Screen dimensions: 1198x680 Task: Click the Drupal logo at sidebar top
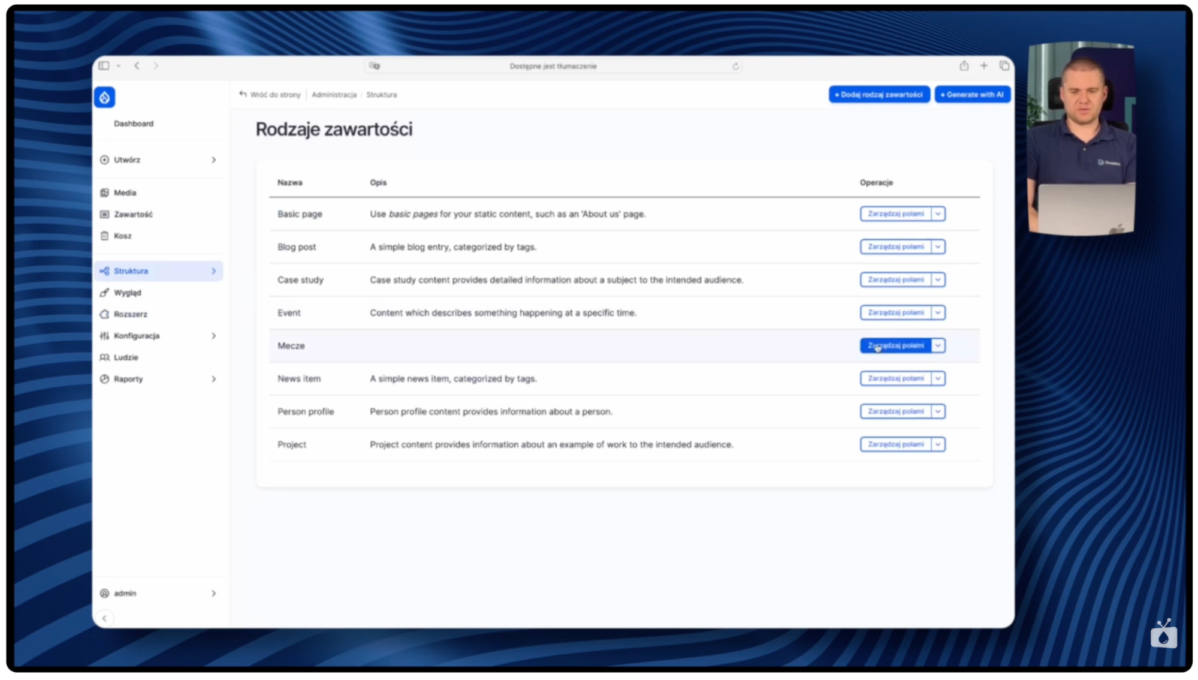pos(104,97)
